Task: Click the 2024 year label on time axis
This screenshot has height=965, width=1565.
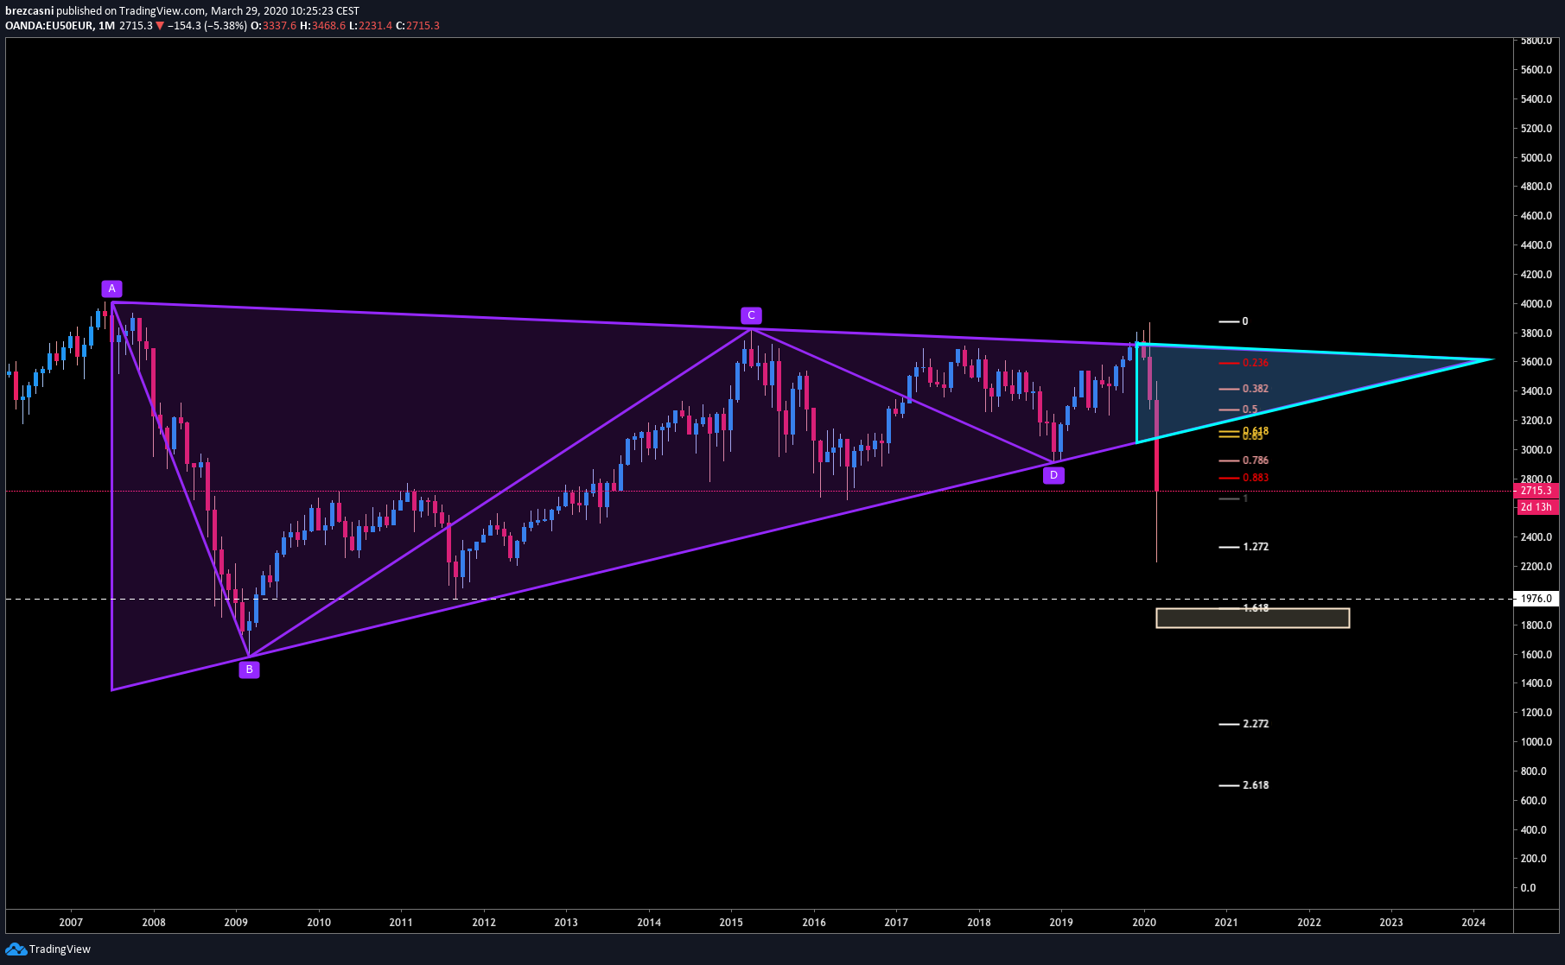Action: tap(1473, 923)
